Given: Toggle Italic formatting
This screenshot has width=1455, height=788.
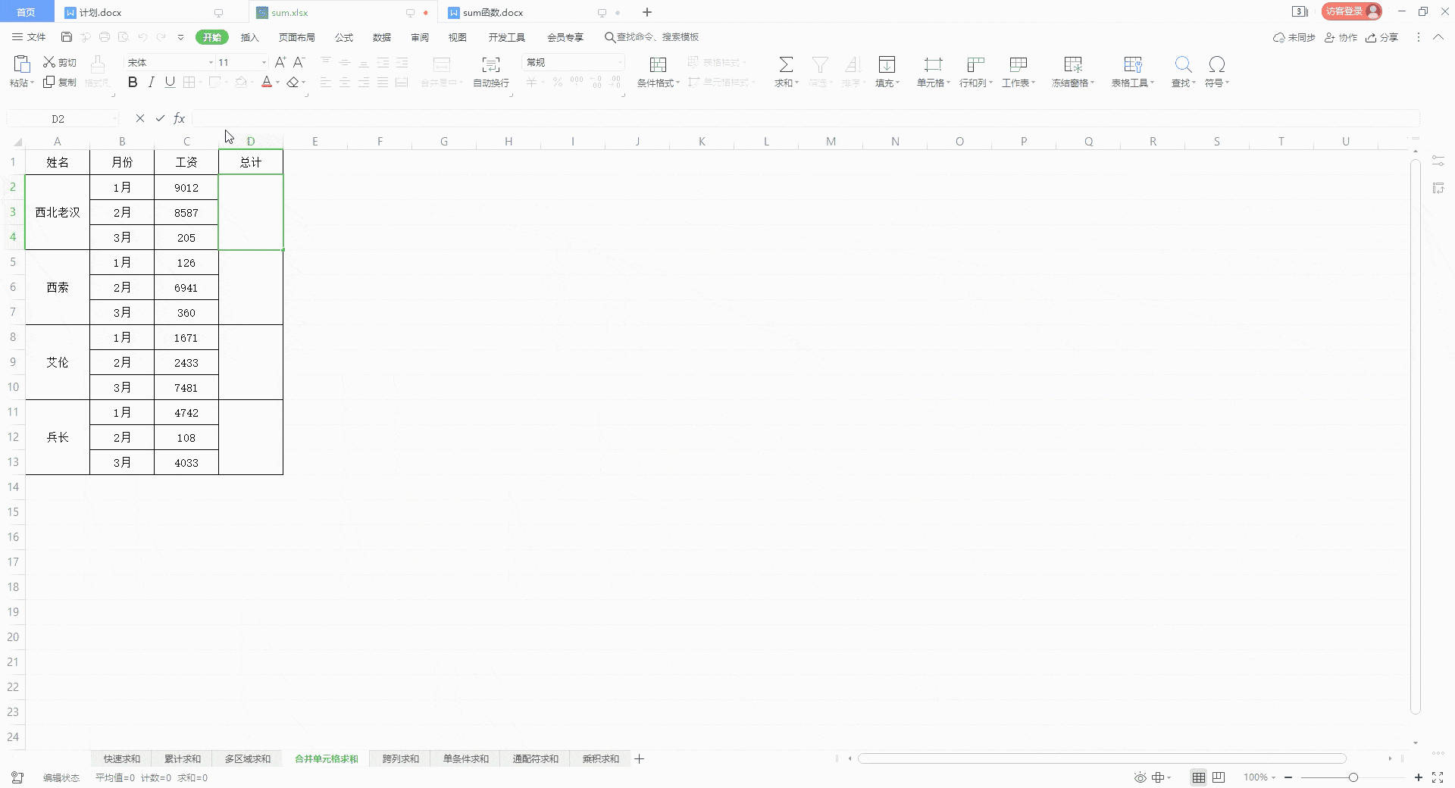Looking at the screenshot, I should point(151,82).
